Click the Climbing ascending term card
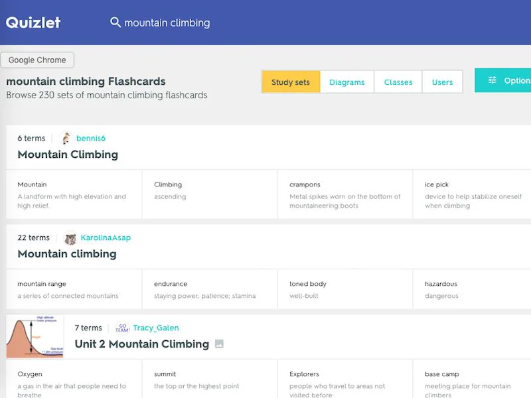This screenshot has height=398, width=531. tap(210, 194)
